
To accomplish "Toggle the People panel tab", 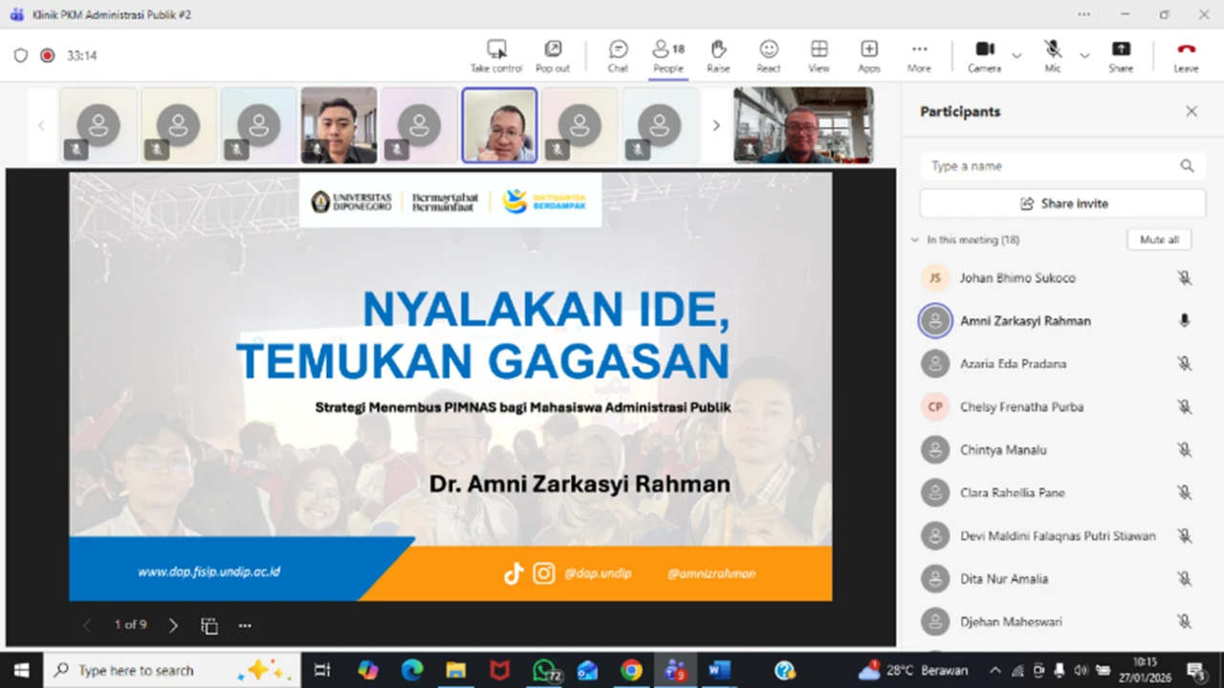I will point(668,55).
